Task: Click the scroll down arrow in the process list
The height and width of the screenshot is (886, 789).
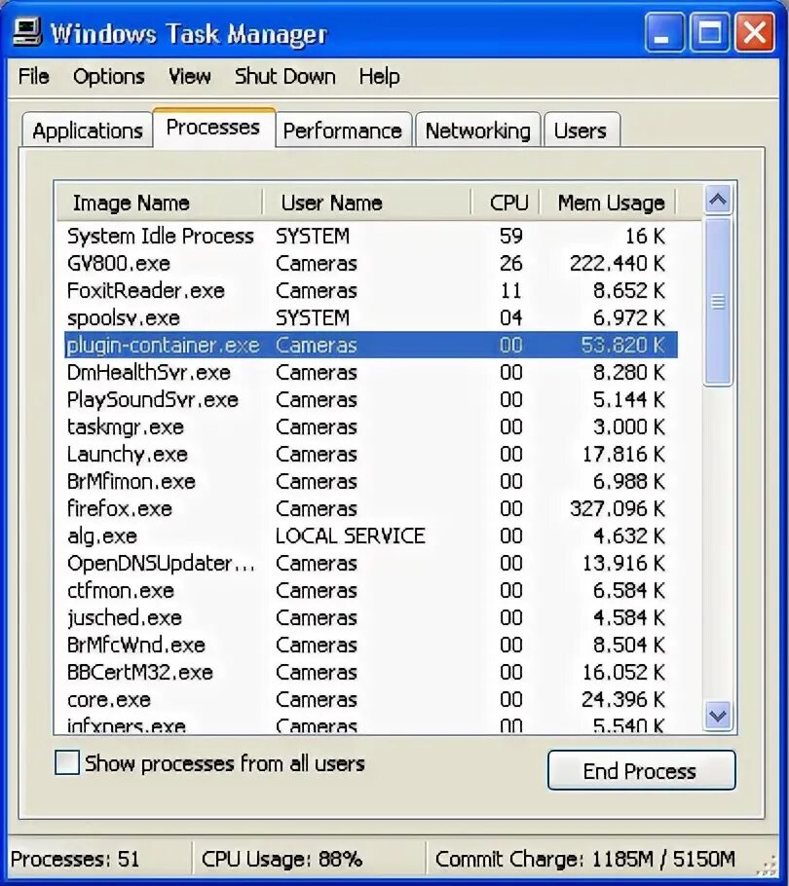Action: [718, 716]
